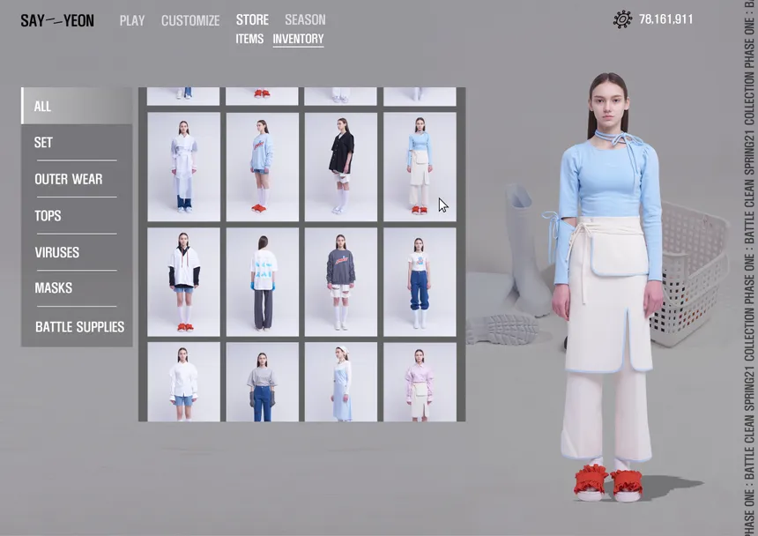
Task: Select the STORE menu item
Action: pos(252,19)
